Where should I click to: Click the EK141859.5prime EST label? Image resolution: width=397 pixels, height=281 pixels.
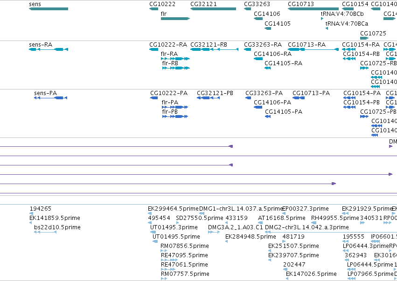(55, 218)
